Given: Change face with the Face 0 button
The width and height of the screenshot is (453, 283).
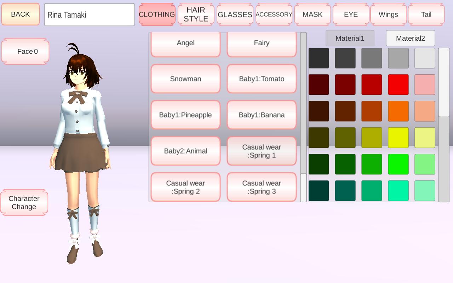Looking at the screenshot, I should click(25, 52).
